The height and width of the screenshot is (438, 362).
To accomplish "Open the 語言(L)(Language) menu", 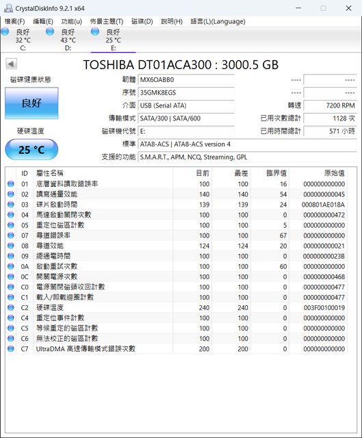I will click(x=218, y=21).
